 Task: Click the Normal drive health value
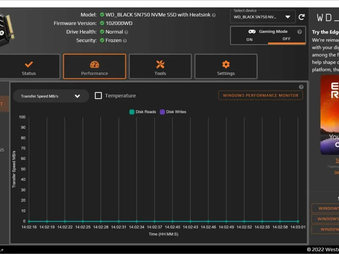point(114,32)
